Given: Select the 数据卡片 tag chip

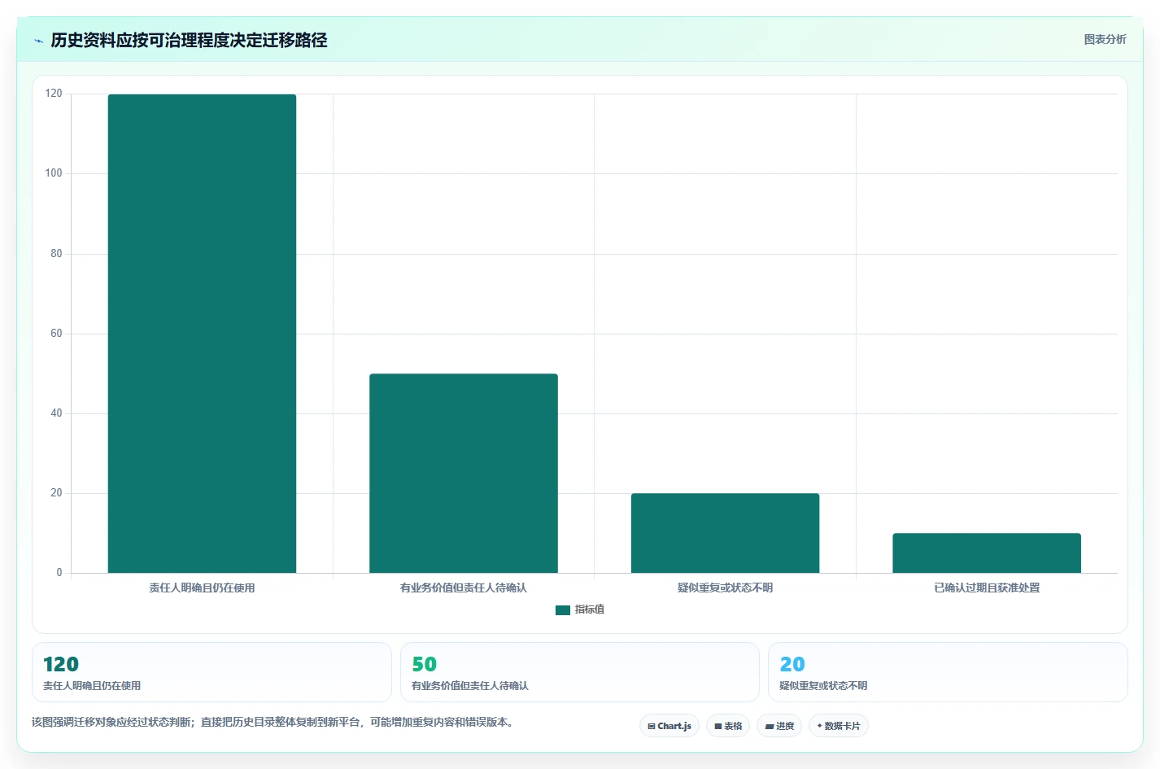Looking at the screenshot, I should 839,726.
